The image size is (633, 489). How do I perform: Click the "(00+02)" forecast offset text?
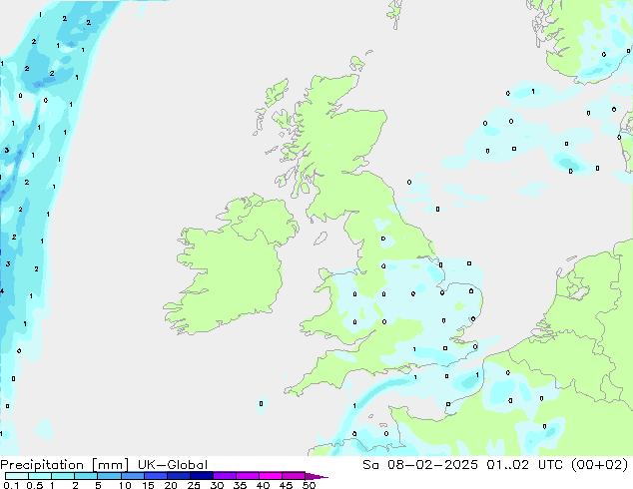[x=600, y=465]
